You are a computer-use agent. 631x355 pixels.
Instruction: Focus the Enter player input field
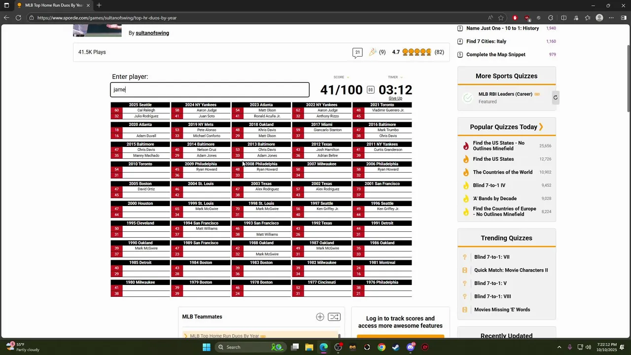(210, 89)
